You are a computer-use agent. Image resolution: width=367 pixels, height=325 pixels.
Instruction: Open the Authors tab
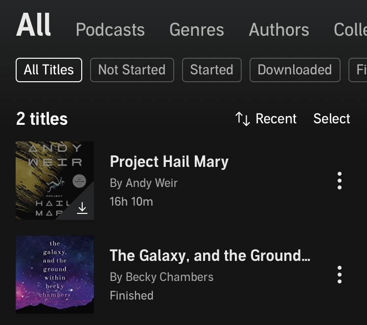coord(279,30)
